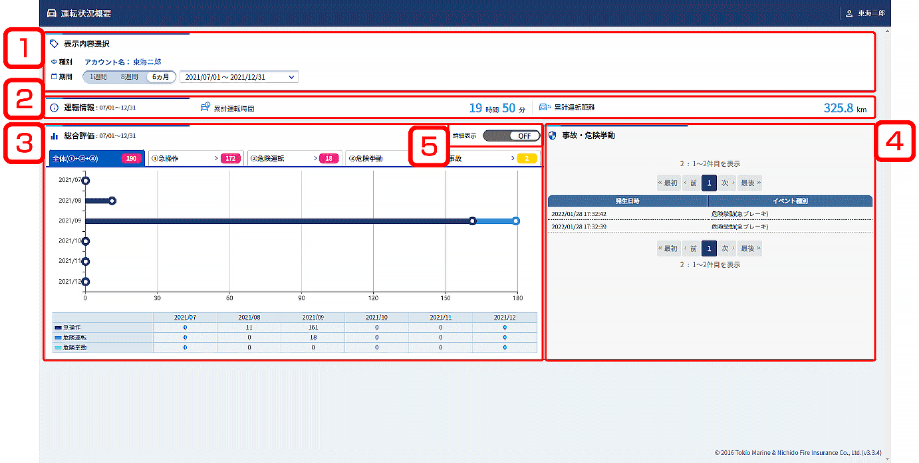Click the 累計運転距離 car icon
919x463 pixels.
(545, 107)
